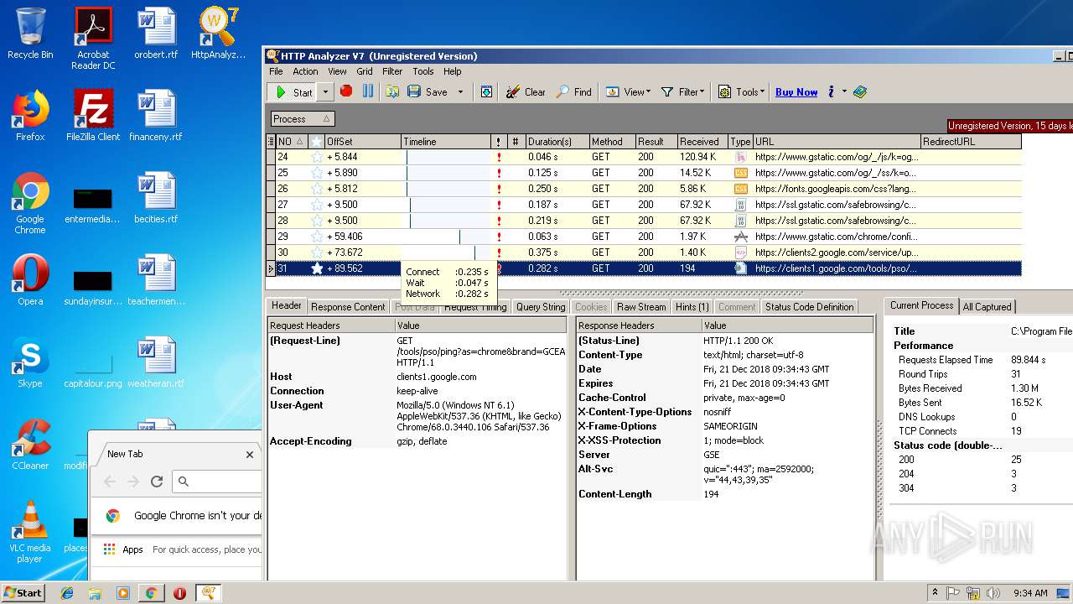Toggle the star on request row 26

(x=317, y=189)
